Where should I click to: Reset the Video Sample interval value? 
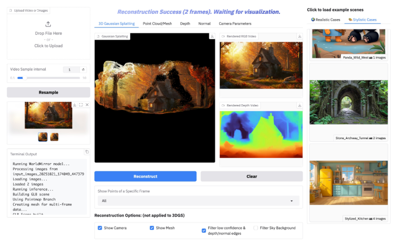tap(83, 70)
